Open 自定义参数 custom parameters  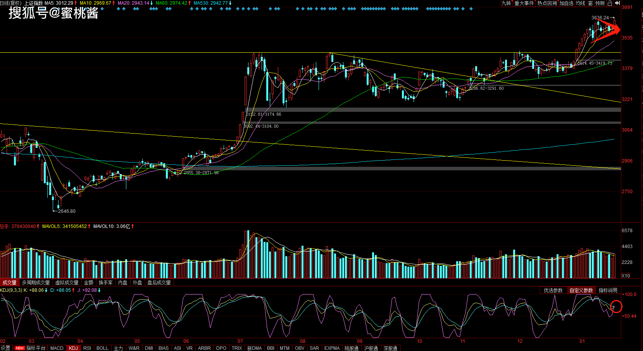[581, 290]
